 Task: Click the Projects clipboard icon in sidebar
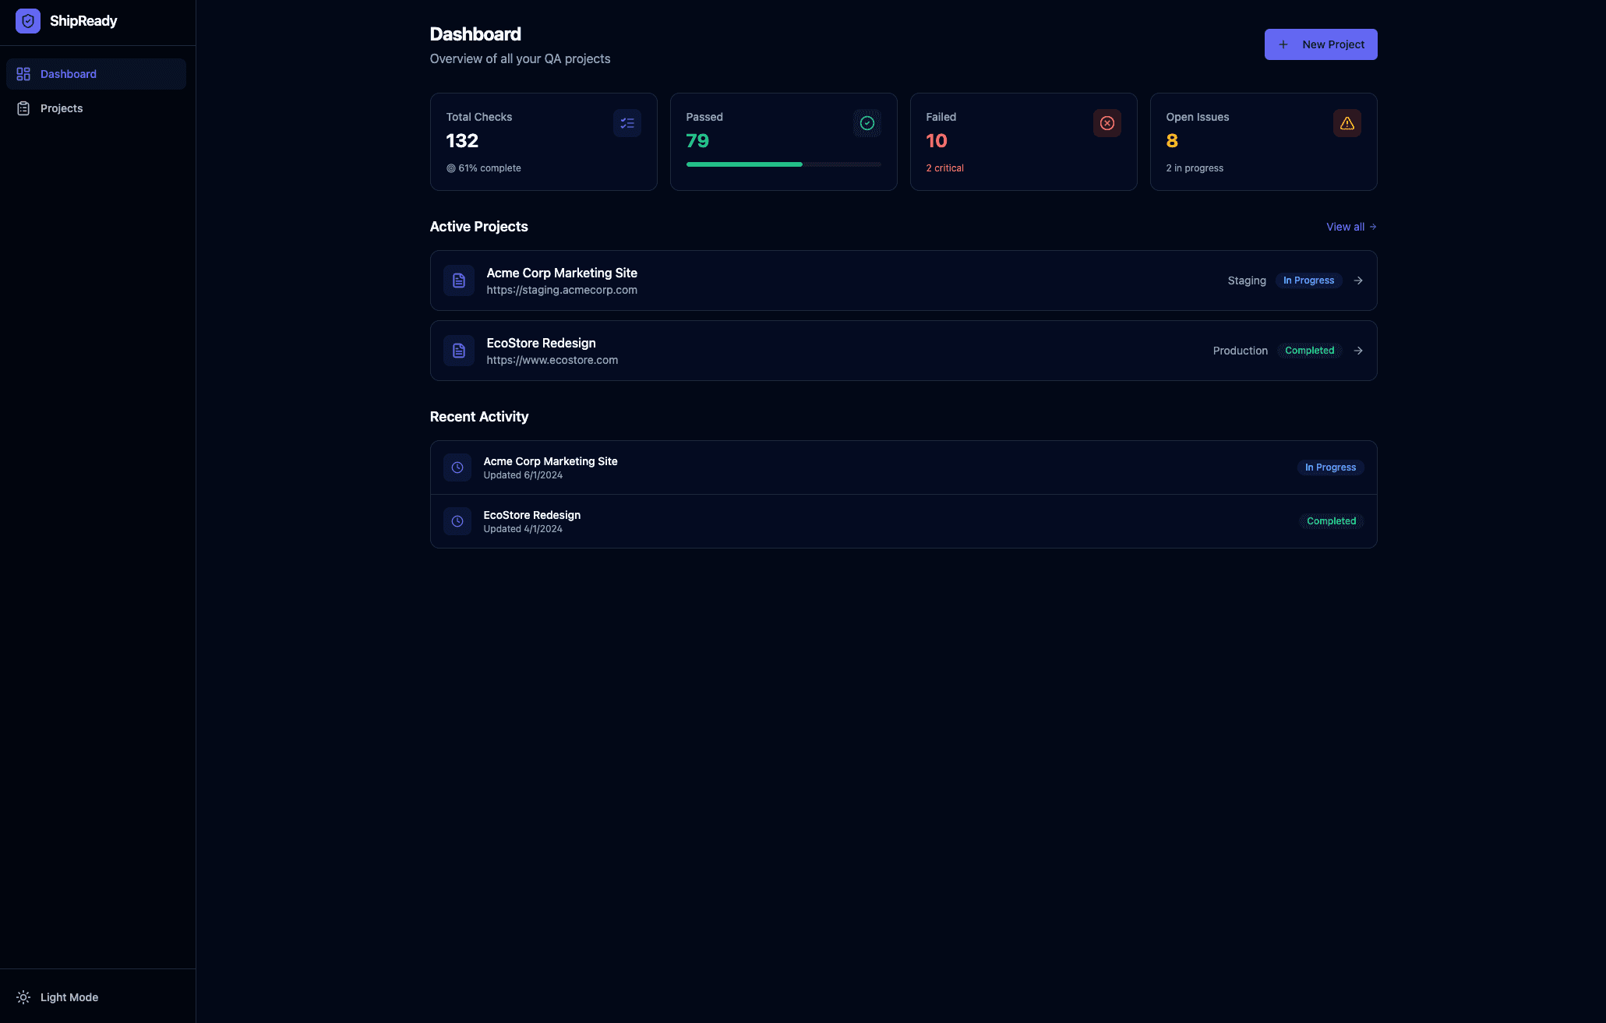pos(23,108)
